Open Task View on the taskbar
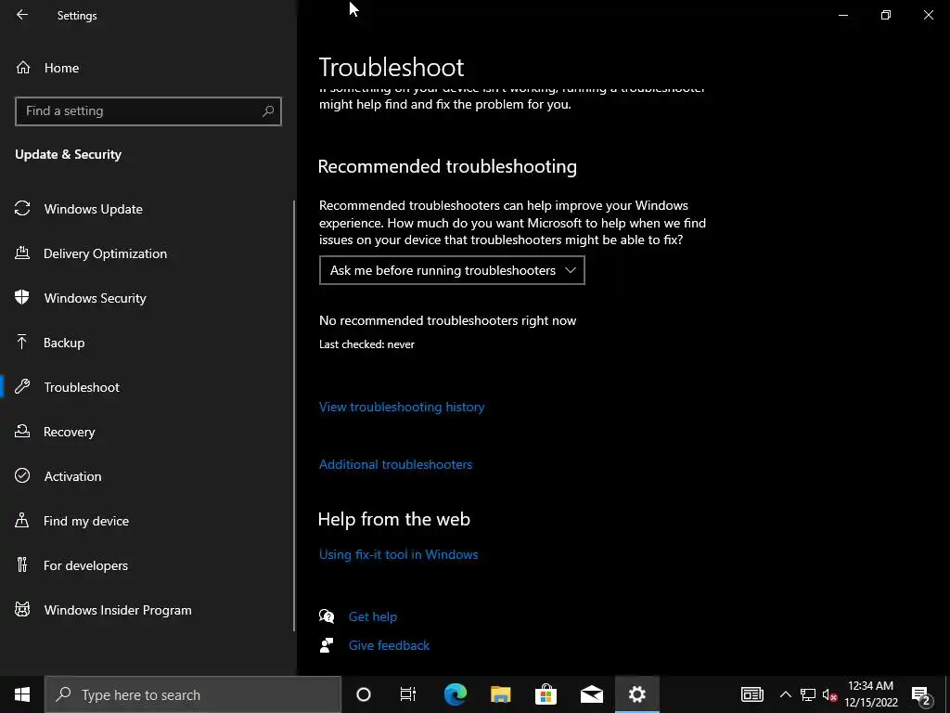This screenshot has height=713, width=950. click(408, 694)
